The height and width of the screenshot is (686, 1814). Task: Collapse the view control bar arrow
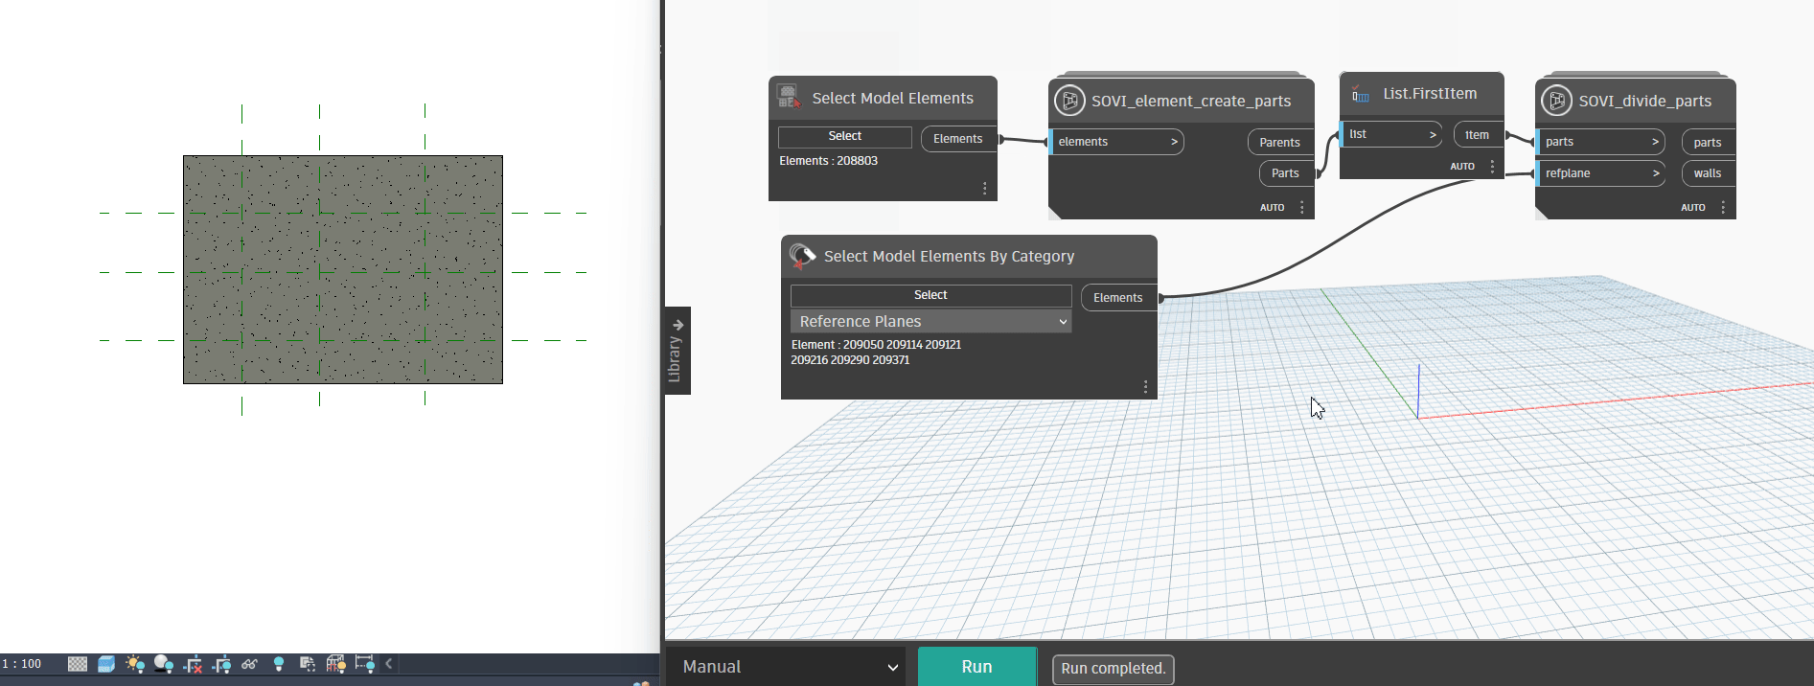pos(389,664)
